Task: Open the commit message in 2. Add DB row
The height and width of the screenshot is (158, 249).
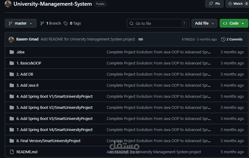Action: (159, 74)
